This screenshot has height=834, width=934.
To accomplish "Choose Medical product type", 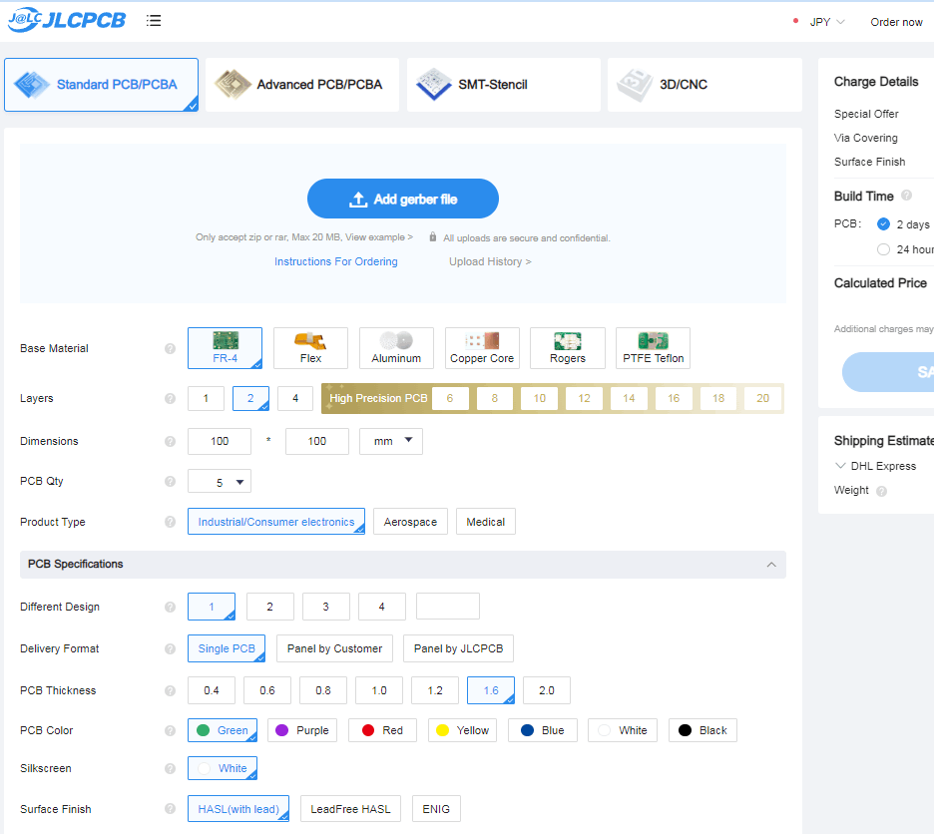I will click(486, 522).
